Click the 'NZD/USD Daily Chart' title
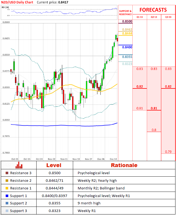The image size is (176, 215). click(17, 2)
